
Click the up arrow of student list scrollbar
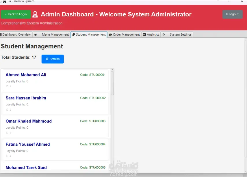click(x=112, y=70)
